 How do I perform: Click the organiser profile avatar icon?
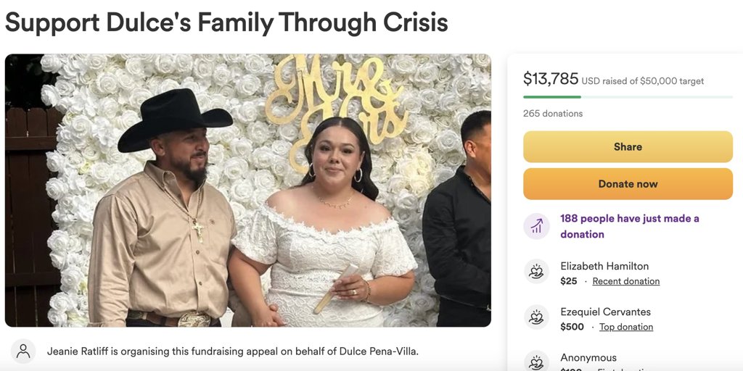point(23,351)
